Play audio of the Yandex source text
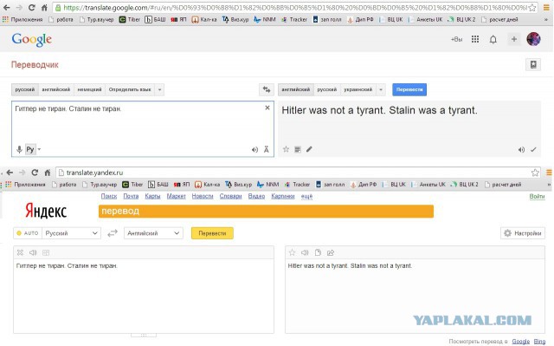Screen dimensions: 554x346 point(33,252)
